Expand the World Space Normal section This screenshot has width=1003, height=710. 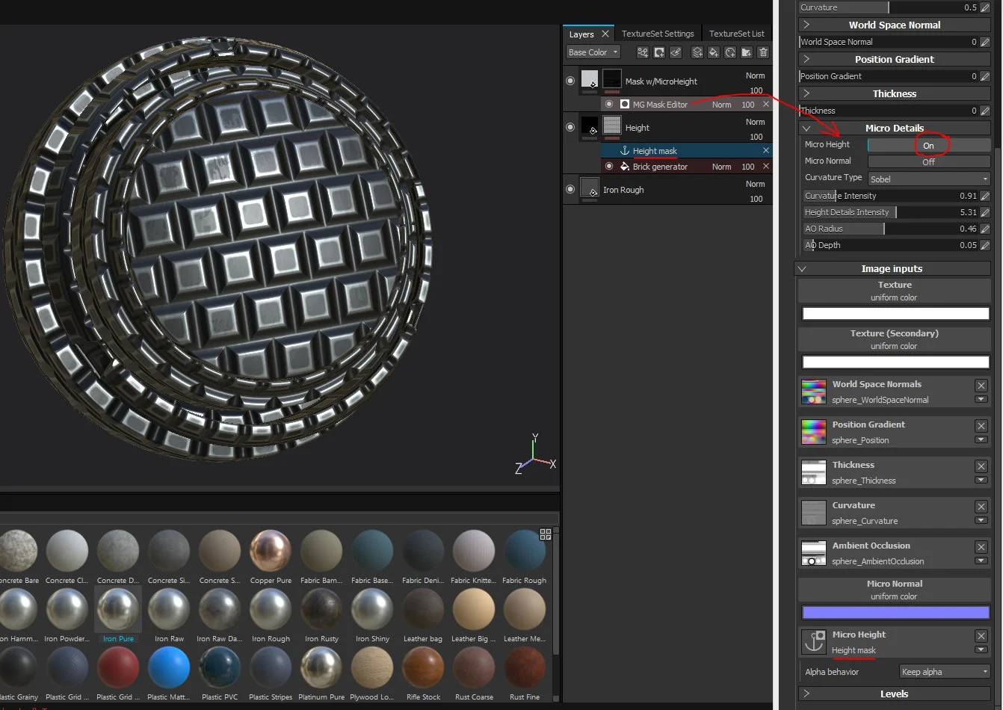point(895,25)
